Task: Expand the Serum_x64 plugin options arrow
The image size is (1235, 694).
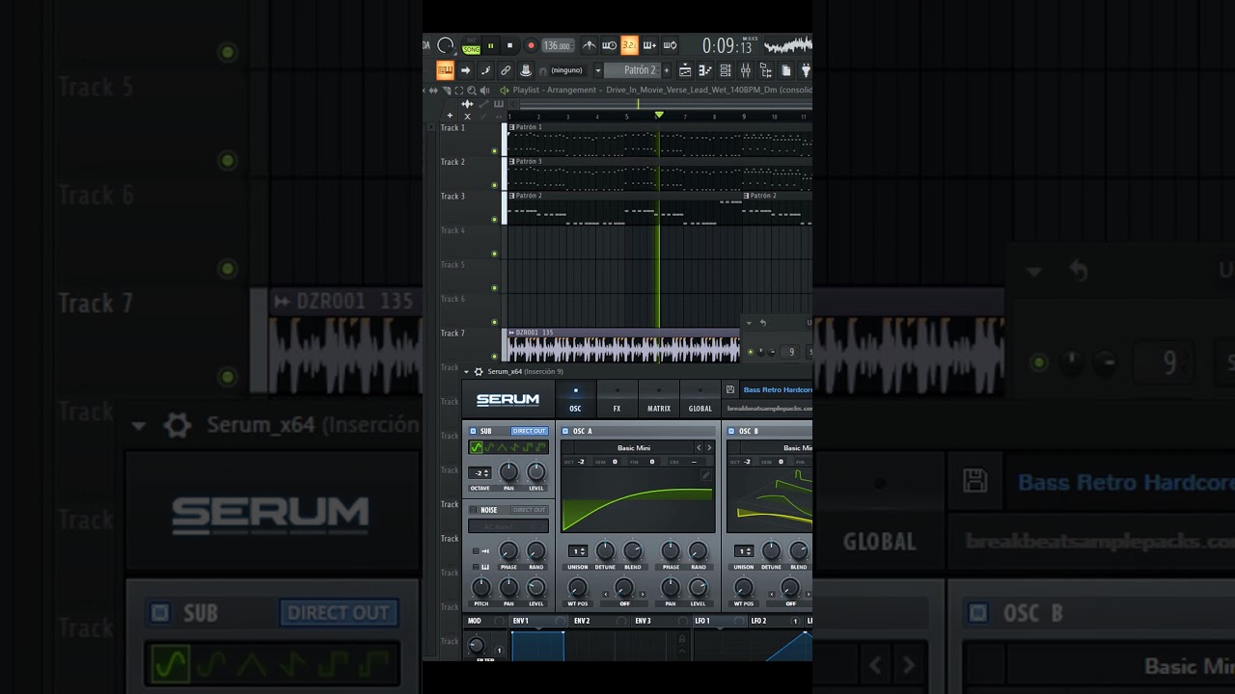Action: click(x=466, y=371)
